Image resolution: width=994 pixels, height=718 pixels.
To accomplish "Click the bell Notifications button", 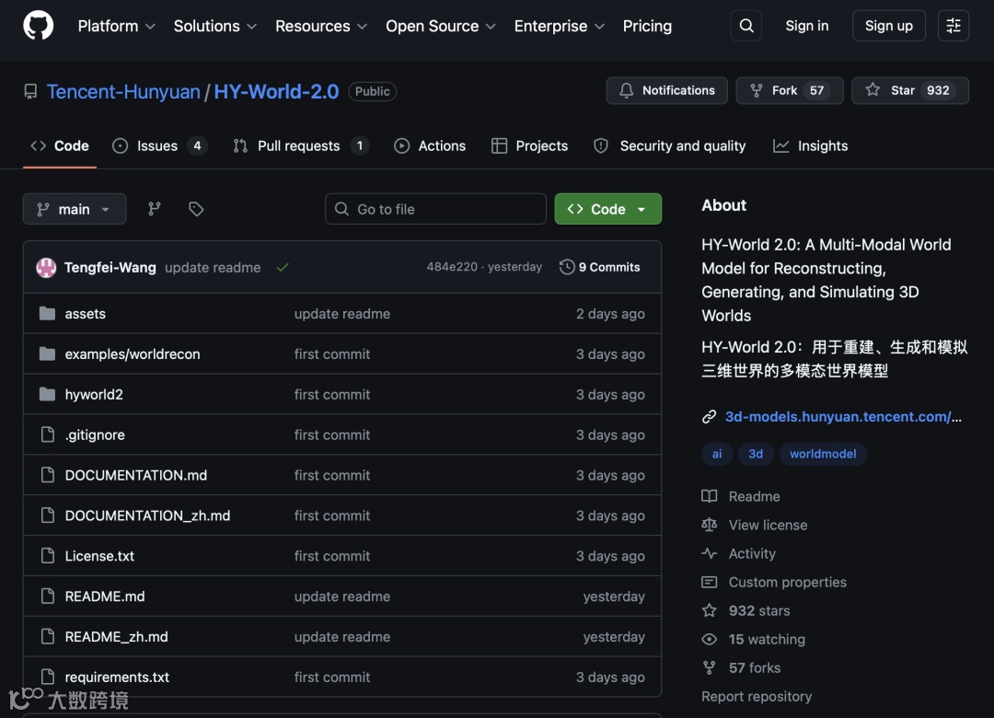I will pos(667,90).
